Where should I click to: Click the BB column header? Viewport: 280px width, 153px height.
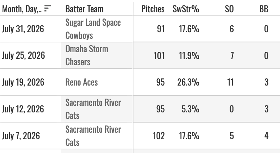point(264,9)
